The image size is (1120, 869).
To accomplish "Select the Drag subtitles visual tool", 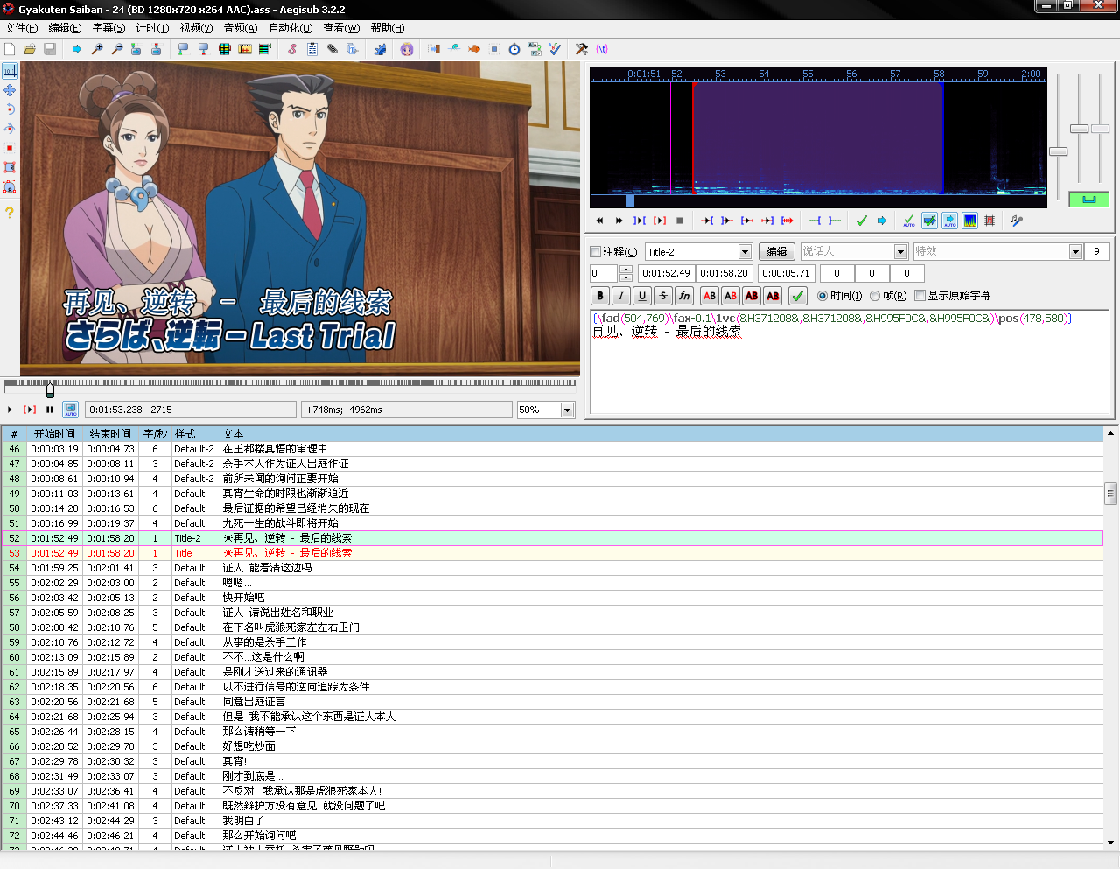I will pos(10,90).
